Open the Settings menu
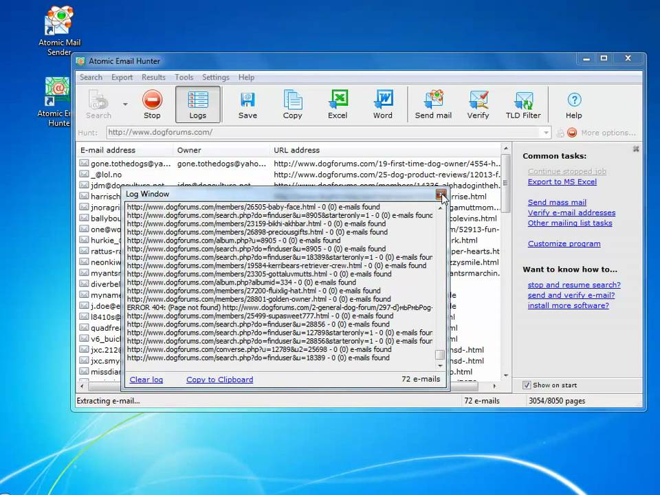 click(x=215, y=78)
